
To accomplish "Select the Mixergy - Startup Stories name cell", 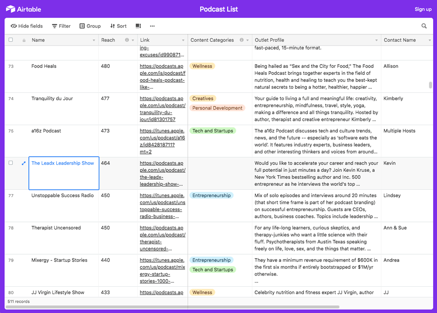I will click(x=64, y=270).
